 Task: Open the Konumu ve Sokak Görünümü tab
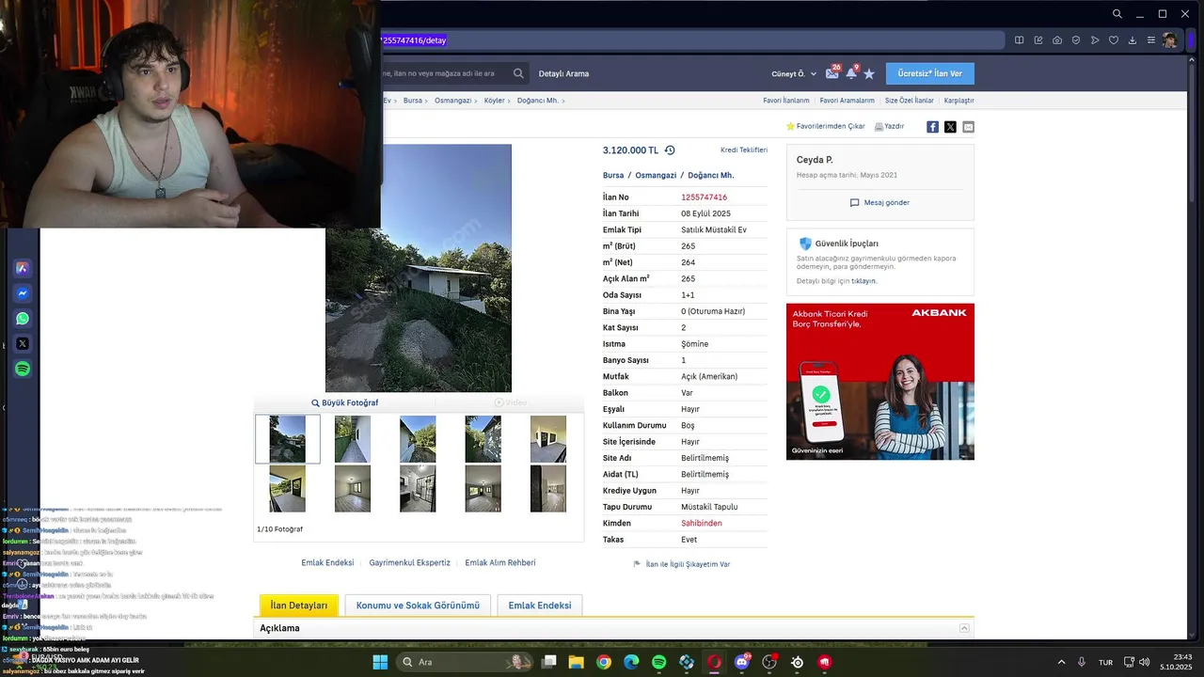[x=418, y=606]
